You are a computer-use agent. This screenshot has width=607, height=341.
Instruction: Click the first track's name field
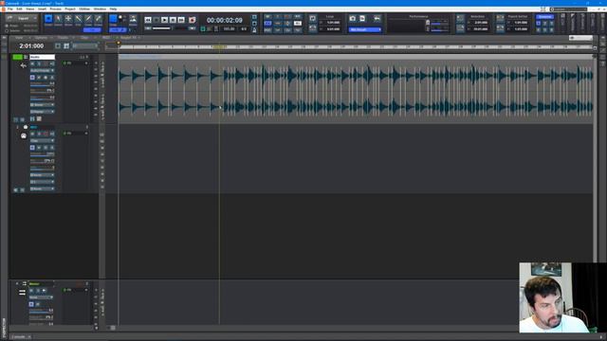tap(42, 57)
